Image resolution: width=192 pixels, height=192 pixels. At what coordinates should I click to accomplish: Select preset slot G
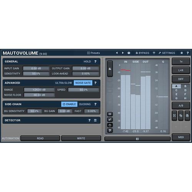coord(176,98)
